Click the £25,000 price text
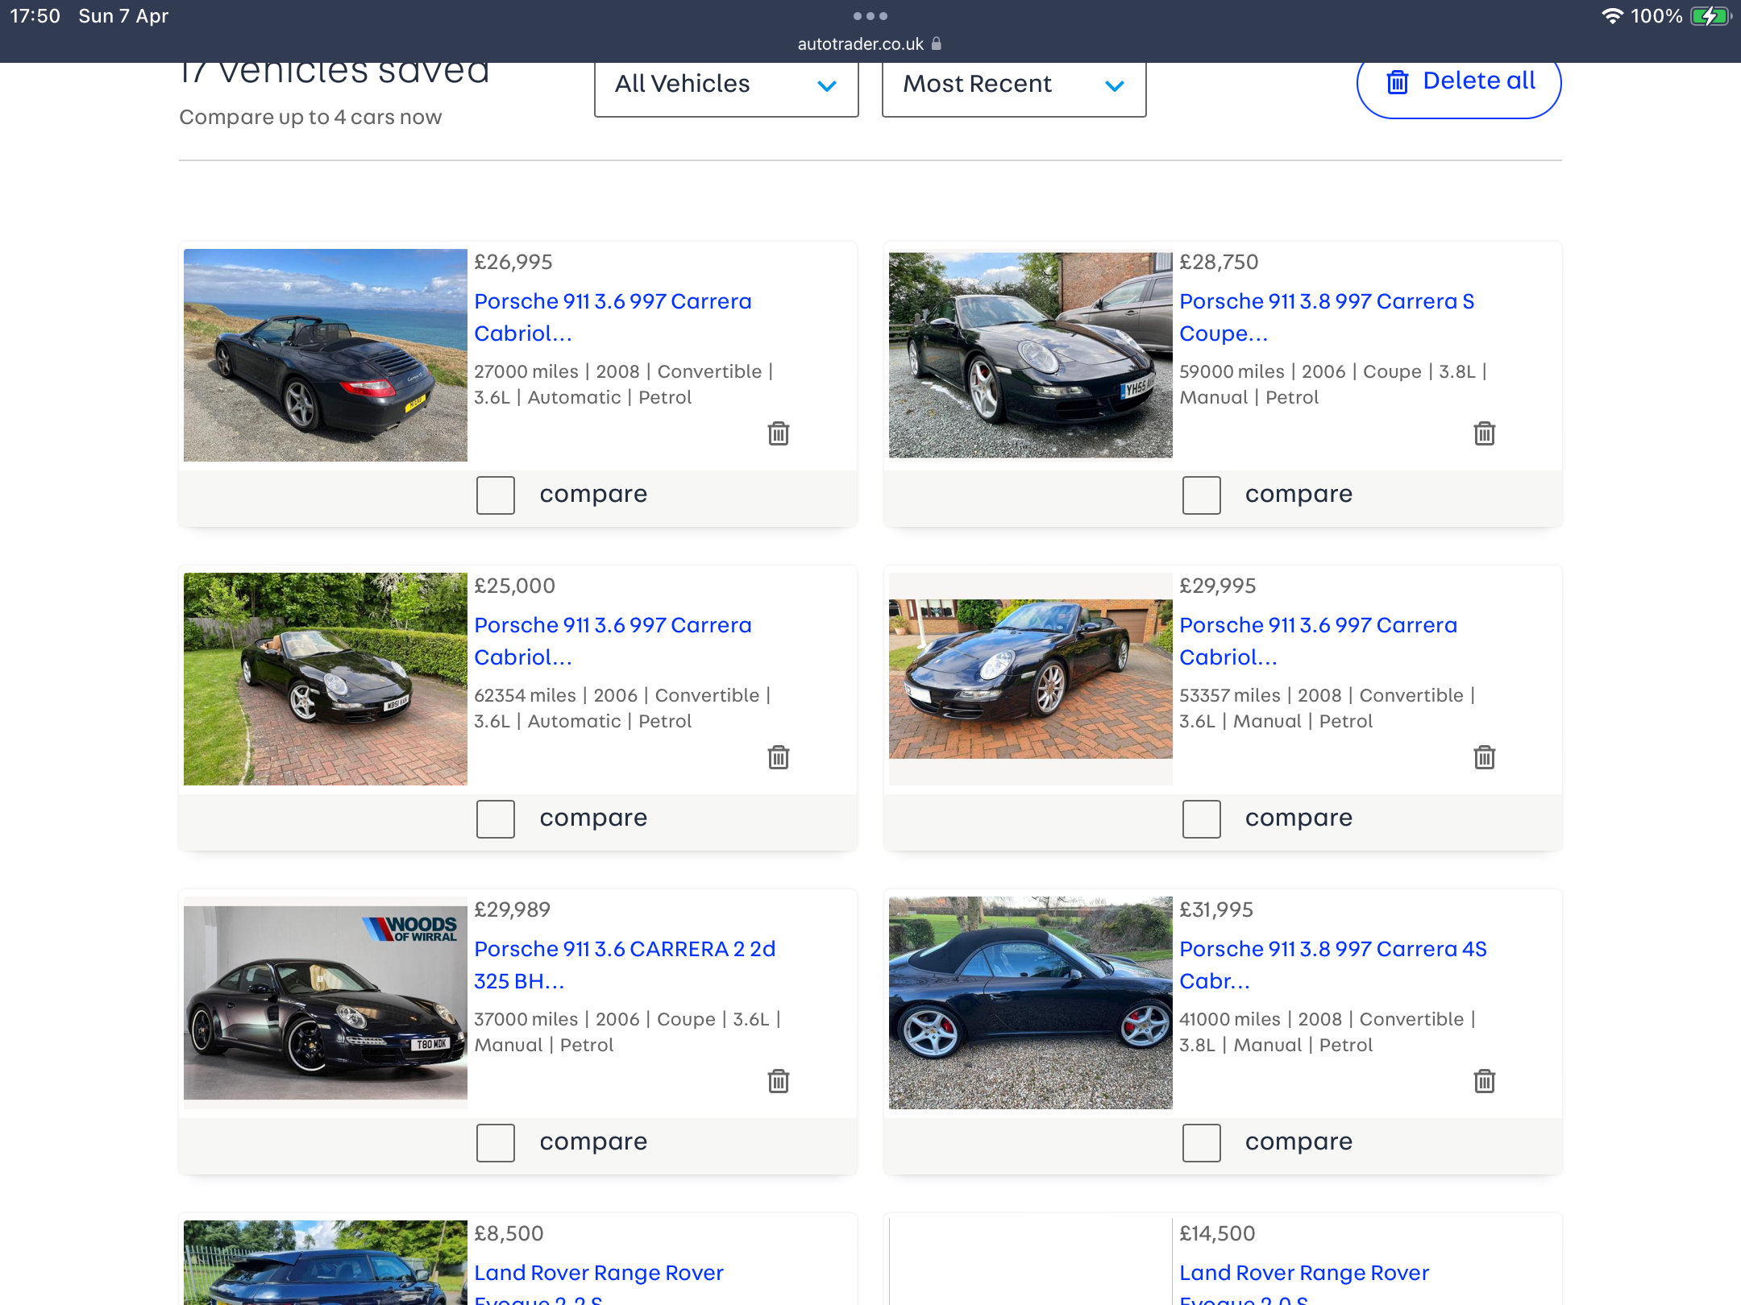The image size is (1741, 1305). click(x=514, y=586)
